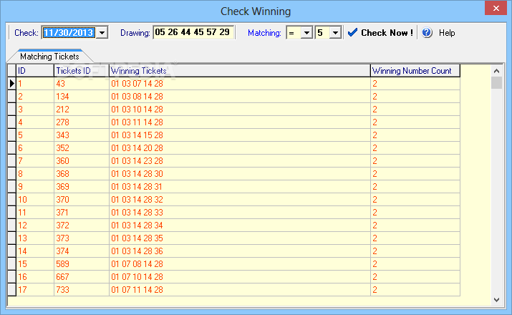Select the 11/30/2013 date field
512x315 pixels.
[69, 33]
